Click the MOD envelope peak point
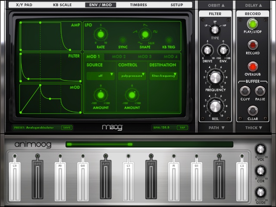The height and width of the screenshot is (207, 276). [40, 85]
